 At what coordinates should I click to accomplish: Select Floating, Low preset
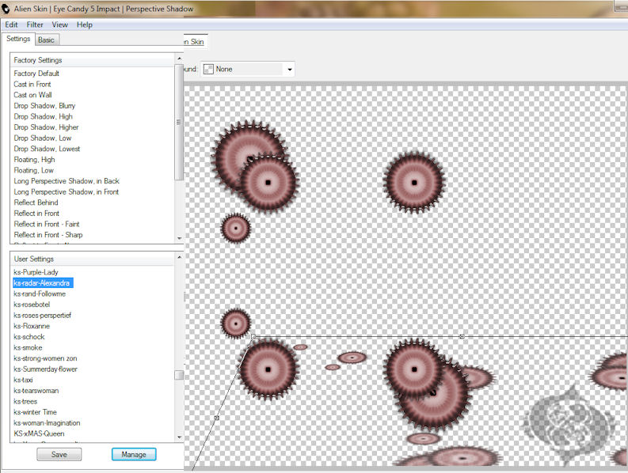click(33, 171)
